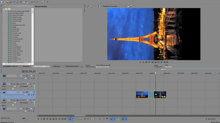Mute the first audio track
Image resolution: width=220 pixels, height=123 pixels.
[x=28, y=84]
